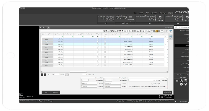Switch to the گزارش ribbon tab
The image size is (209, 111).
coord(147,13)
